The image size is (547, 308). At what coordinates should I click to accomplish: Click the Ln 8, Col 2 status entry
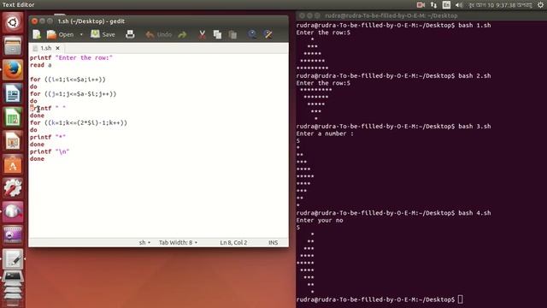(233, 242)
